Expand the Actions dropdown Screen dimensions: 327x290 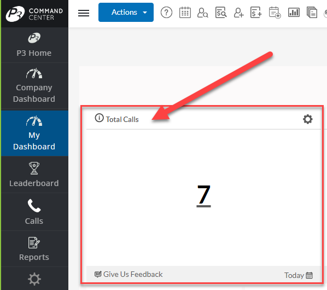[x=126, y=12]
